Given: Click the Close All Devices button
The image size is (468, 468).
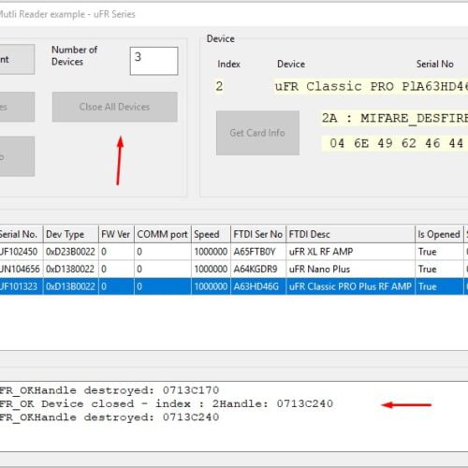Looking at the screenshot, I should point(115,107).
